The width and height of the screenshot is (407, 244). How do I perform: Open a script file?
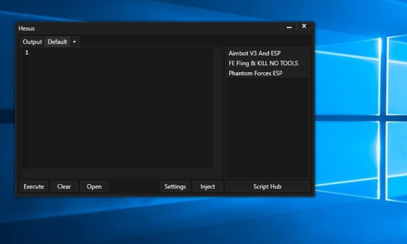pos(94,187)
